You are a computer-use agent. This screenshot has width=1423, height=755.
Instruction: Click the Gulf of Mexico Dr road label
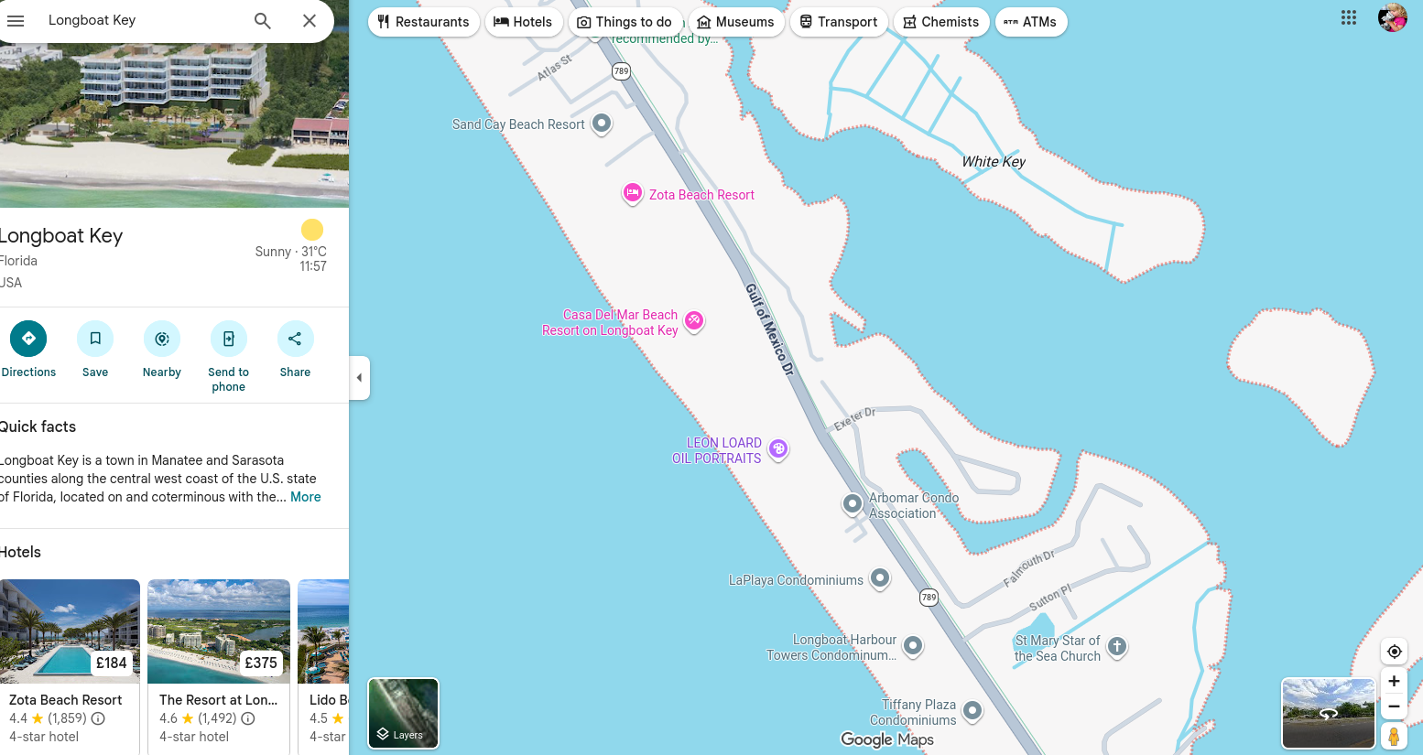pyautogui.click(x=770, y=329)
